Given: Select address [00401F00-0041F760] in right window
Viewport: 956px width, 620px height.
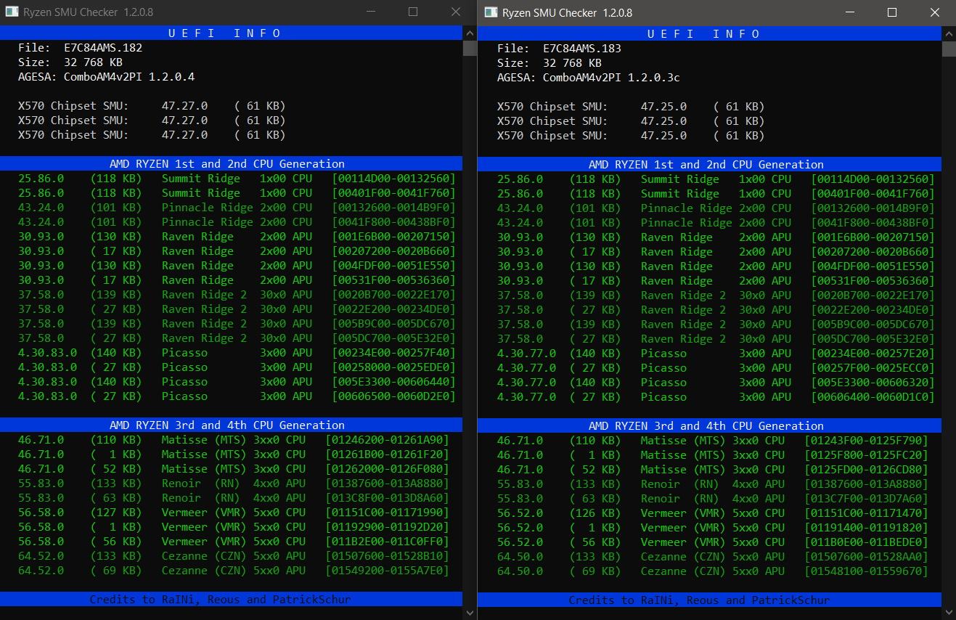Looking at the screenshot, I should (x=873, y=194).
